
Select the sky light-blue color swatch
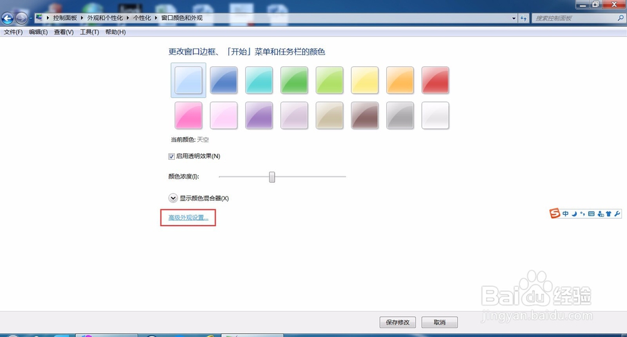188,80
